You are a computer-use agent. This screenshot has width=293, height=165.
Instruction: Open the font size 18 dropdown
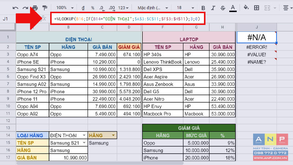click(x=185, y=8)
